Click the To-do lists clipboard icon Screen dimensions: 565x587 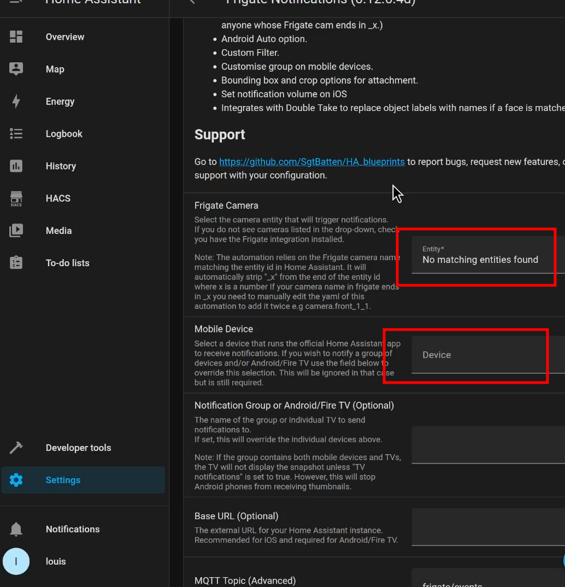click(x=16, y=263)
